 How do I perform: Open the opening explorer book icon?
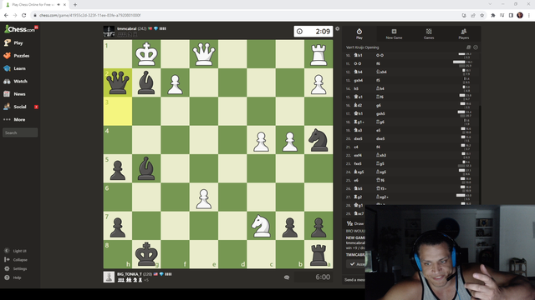pos(468,47)
